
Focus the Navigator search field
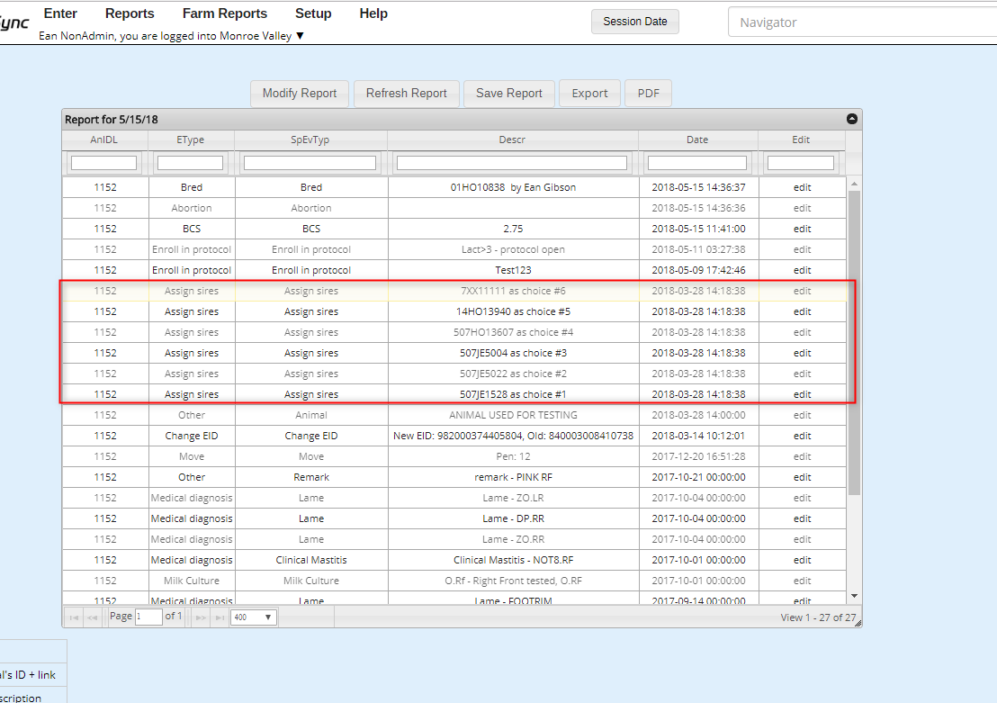pos(862,23)
